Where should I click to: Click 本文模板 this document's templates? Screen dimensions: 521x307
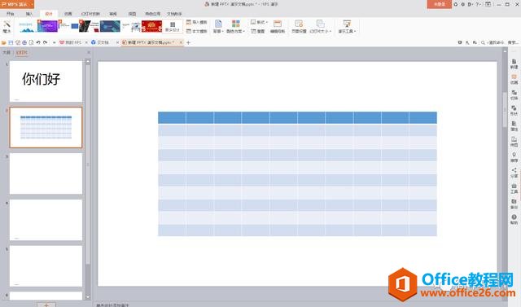click(x=197, y=31)
